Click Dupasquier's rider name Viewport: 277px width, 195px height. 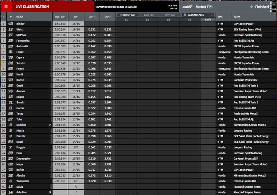click(23, 159)
